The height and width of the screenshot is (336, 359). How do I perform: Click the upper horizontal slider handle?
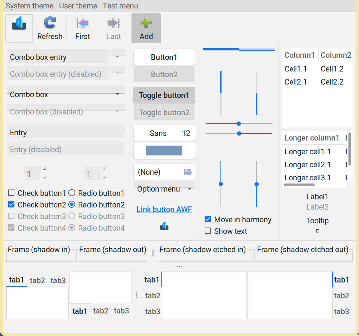pyautogui.click(x=239, y=124)
